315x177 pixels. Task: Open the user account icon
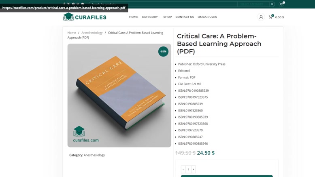pos(261,17)
